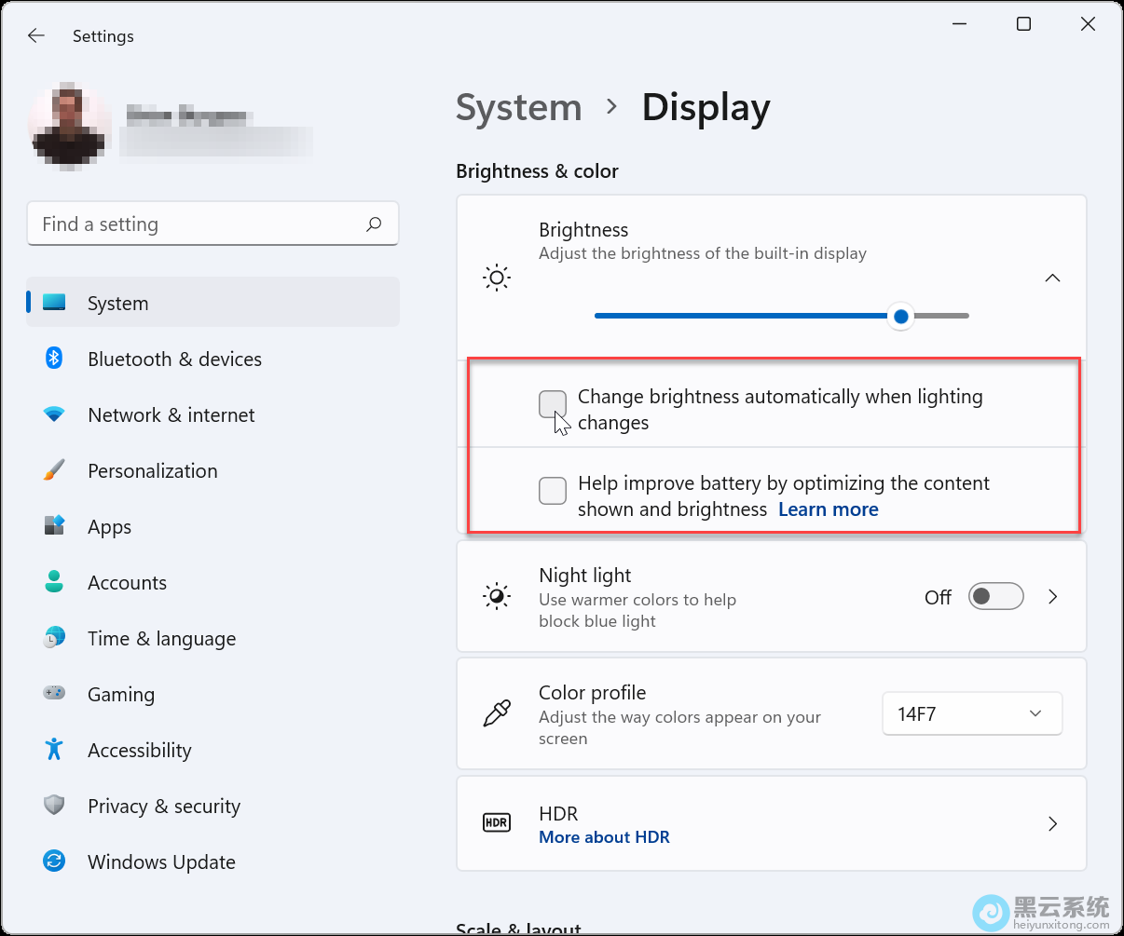Click the back arrow icon

[36, 36]
